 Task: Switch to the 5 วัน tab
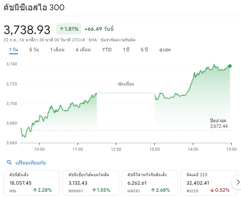34,50
